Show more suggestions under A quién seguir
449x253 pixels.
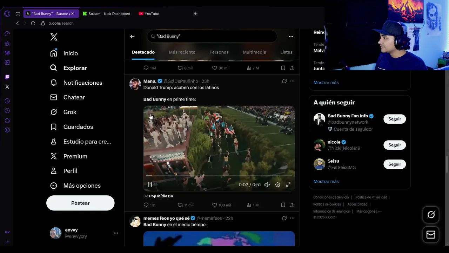click(x=326, y=182)
